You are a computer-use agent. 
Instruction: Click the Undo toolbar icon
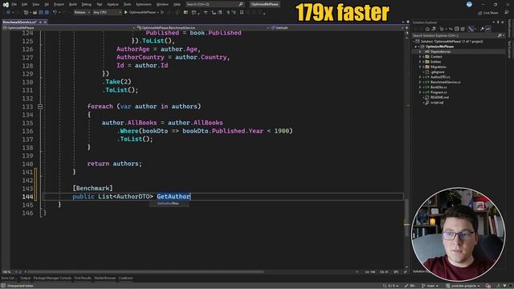tap(55, 13)
